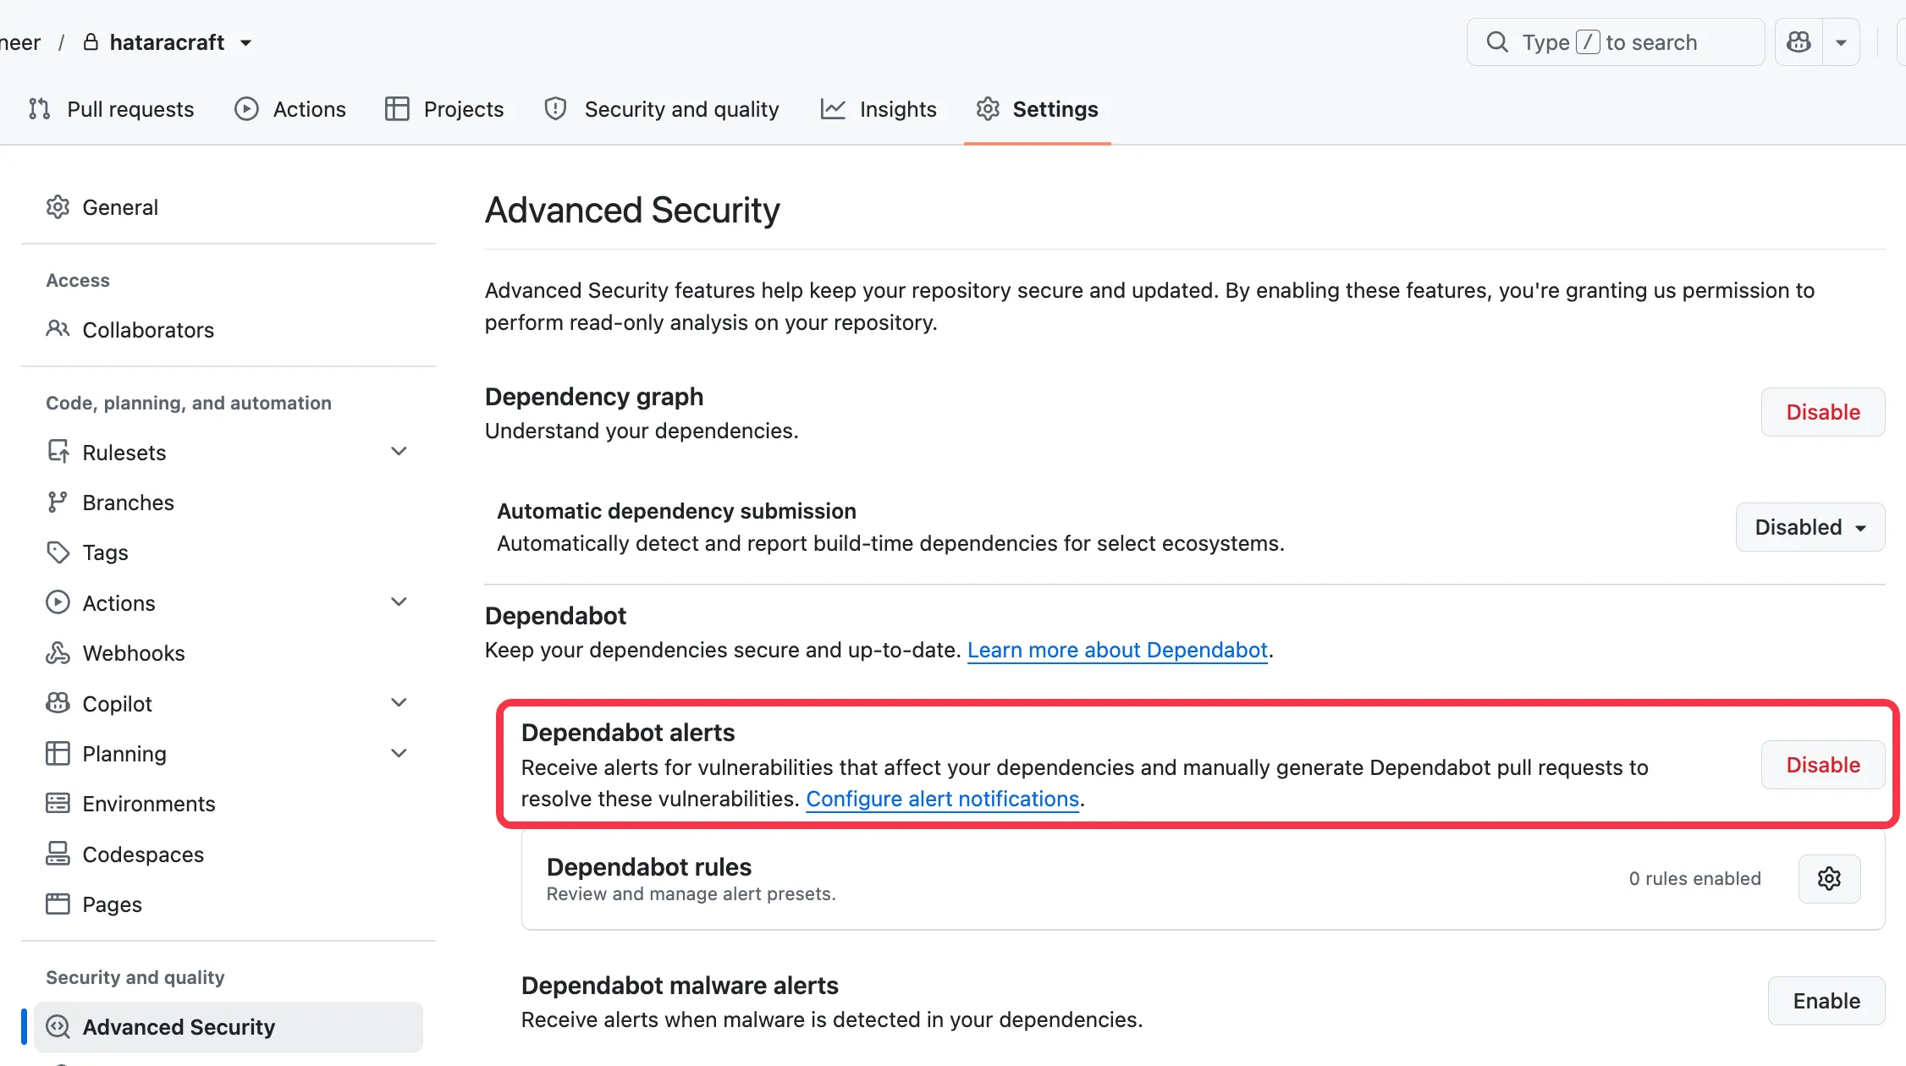Image resolution: width=1906 pixels, height=1066 pixels.
Task: Click the Codespaces icon in sidebar
Action: (x=58, y=854)
